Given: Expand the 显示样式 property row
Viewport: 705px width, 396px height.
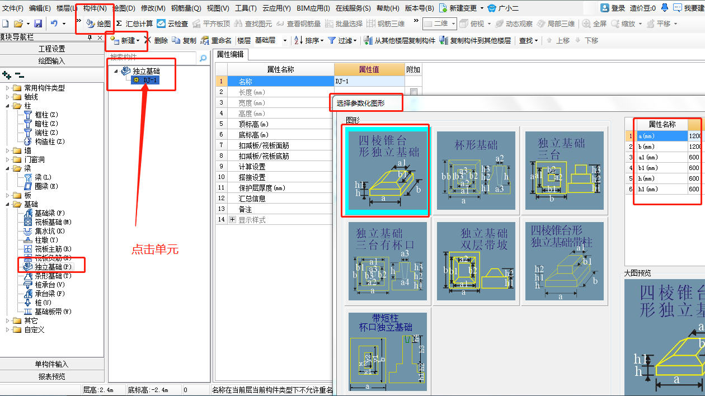Looking at the screenshot, I should [x=233, y=220].
